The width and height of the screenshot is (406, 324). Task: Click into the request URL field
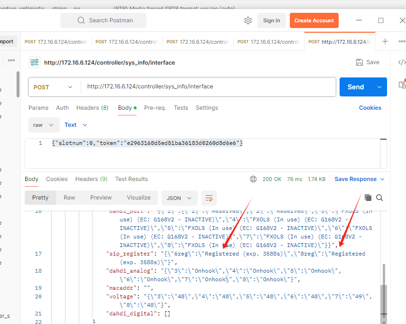point(208,86)
